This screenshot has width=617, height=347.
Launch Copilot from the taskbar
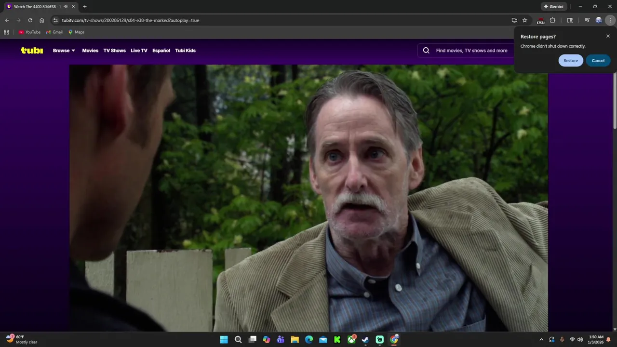267,339
